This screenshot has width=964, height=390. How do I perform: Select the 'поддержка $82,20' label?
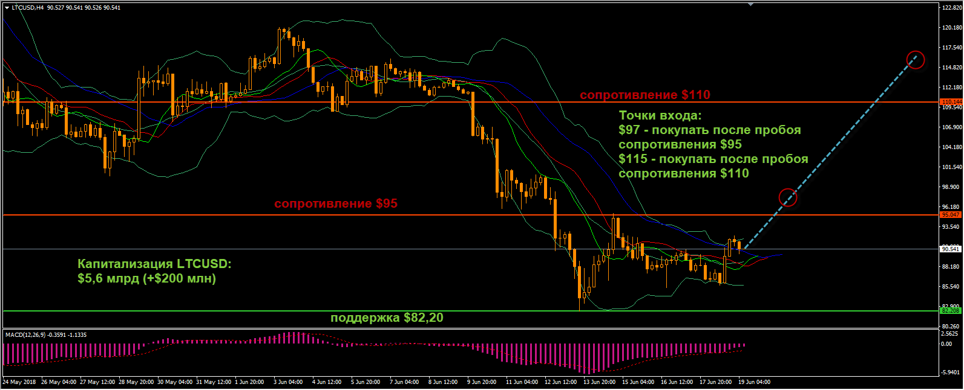387,318
